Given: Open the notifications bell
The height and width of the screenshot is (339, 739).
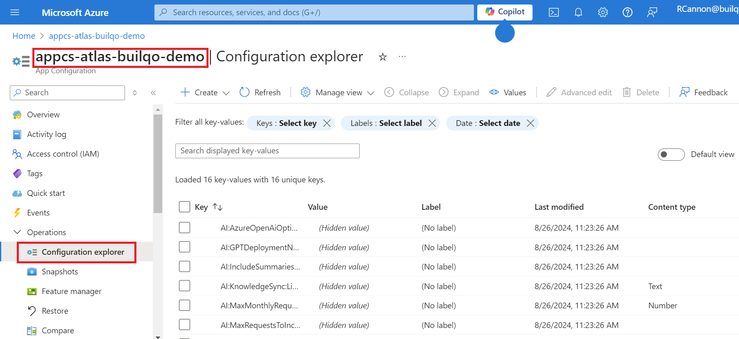Looking at the screenshot, I should (x=578, y=12).
